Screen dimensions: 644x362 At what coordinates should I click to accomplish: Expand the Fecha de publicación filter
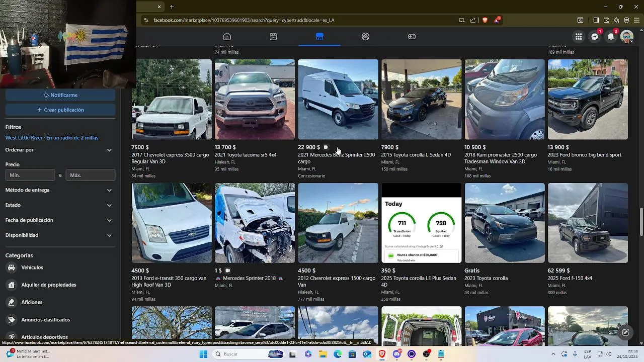pos(59,220)
